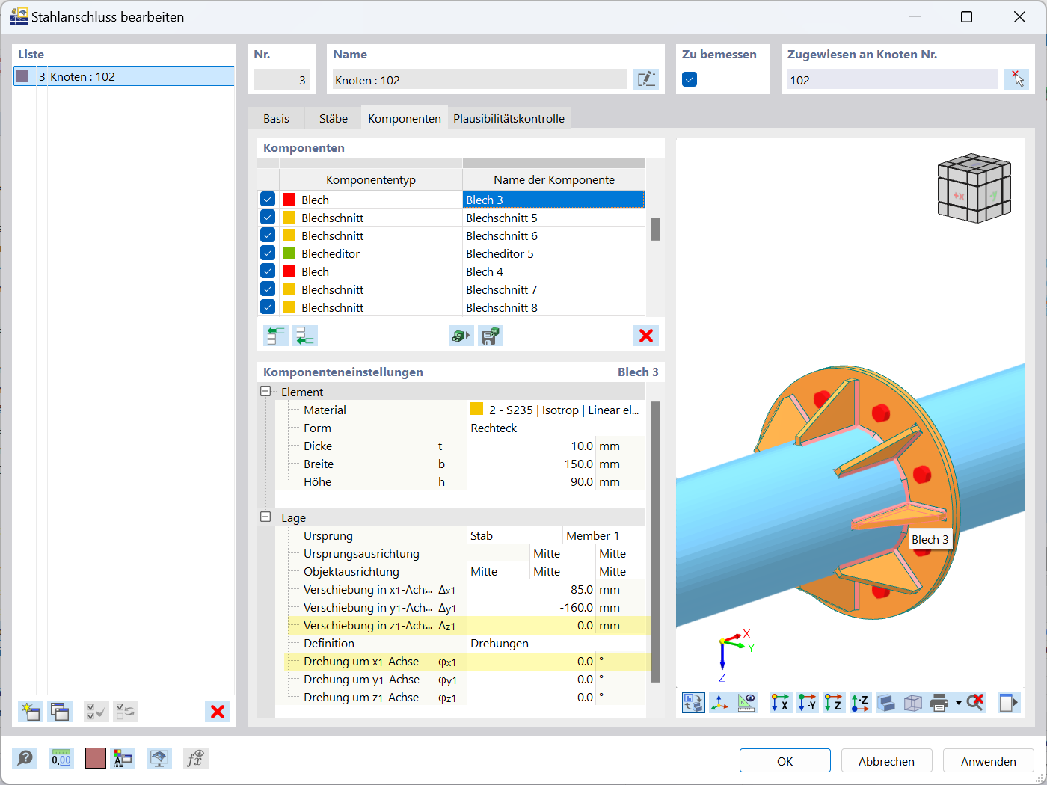Screen dimensions: 1047x785
Task: Click the second green insert-component icon under the component table
Action: [304, 336]
